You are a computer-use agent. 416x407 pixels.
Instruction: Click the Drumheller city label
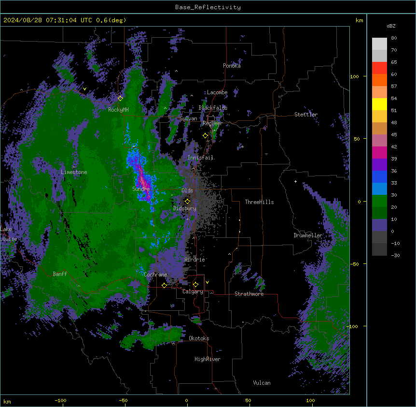pos(308,235)
